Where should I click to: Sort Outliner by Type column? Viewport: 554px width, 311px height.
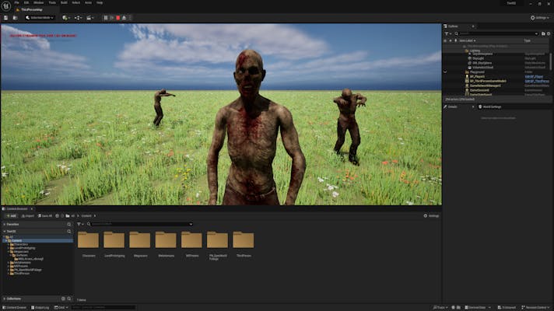coord(527,40)
